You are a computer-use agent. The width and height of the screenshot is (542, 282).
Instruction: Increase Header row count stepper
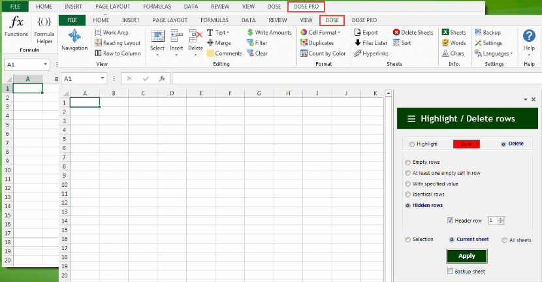pos(502,219)
